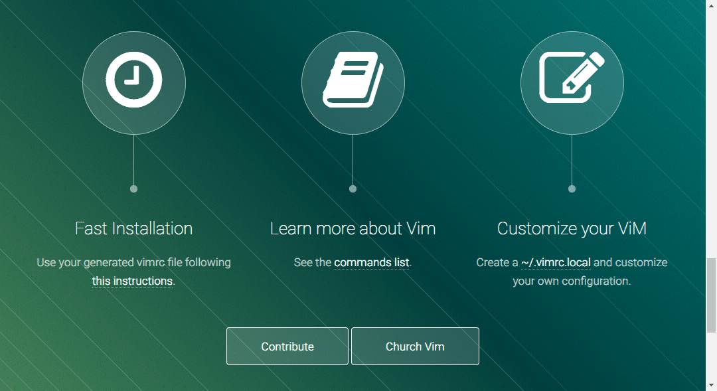
Task: Click the 'See the' text before commands list
Action: click(x=312, y=263)
